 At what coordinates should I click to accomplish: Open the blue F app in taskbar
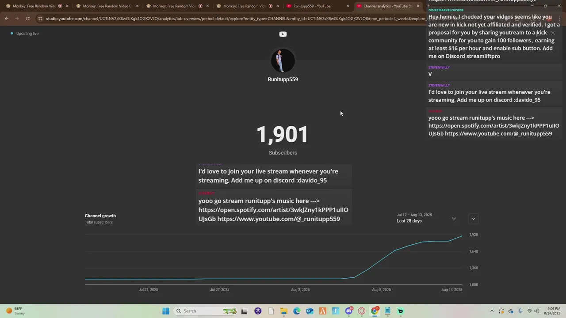point(336,311)
